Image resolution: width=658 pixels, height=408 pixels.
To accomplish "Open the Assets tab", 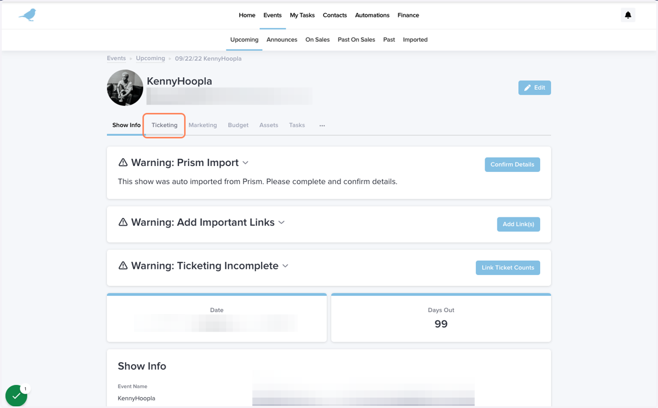I will (x=269, y=125).
